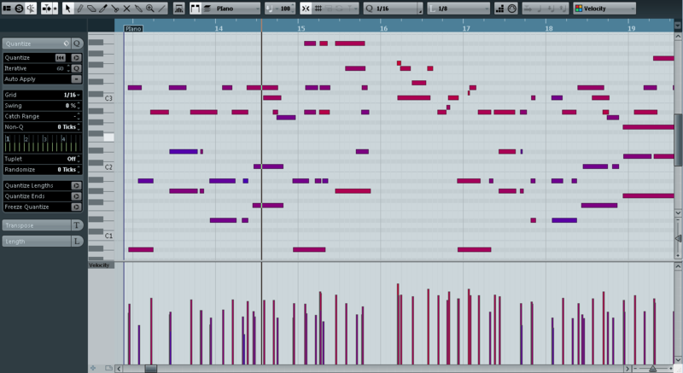Screen dimensions: 683x373
Task: Activate the Zoom magnifier tool
Action: point(150,9)
